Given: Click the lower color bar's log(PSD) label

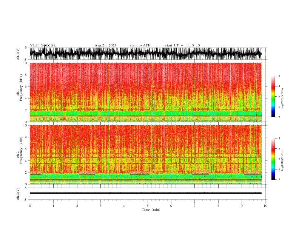Looking at the screenshot, I should (282, 161).
